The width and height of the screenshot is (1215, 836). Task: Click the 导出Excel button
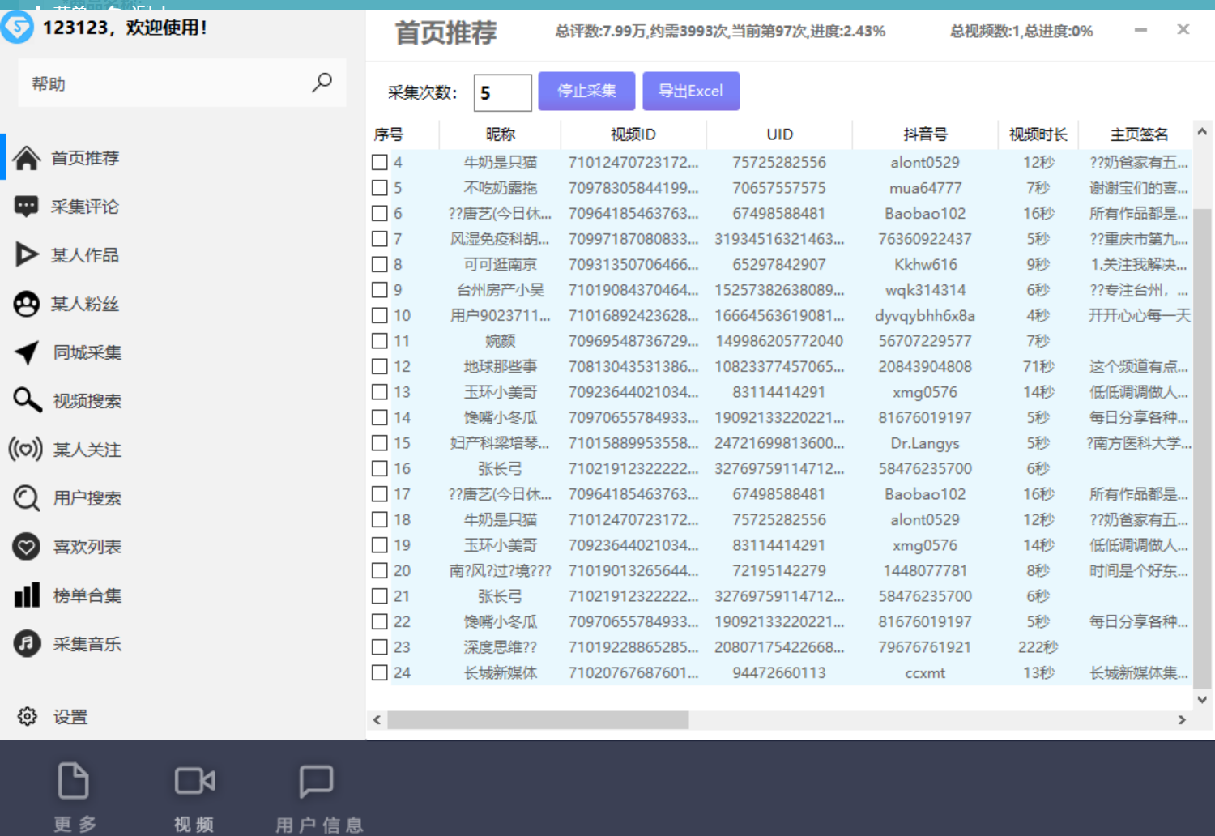[x=690, y=91]
